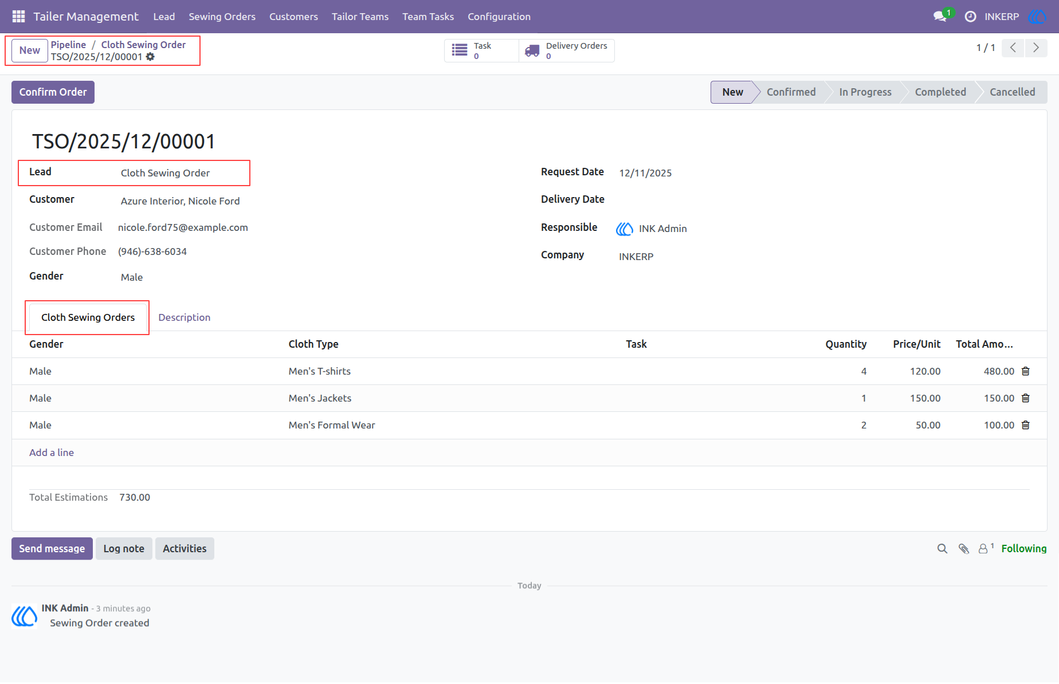
Task: Go to the previous record arrow
Action: click(x=1013, y=48)
